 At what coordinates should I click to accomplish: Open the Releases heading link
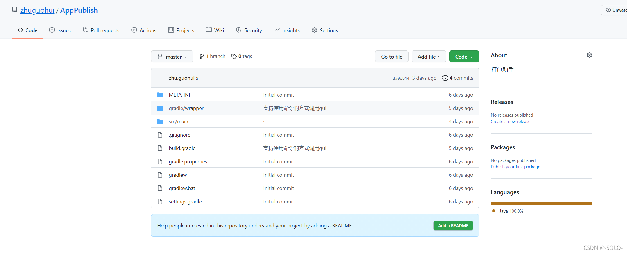[502, 102]
